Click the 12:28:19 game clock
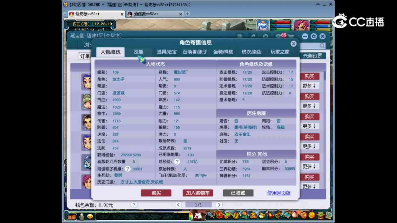This screenshot has width=397, height=223. coord(103,24)
